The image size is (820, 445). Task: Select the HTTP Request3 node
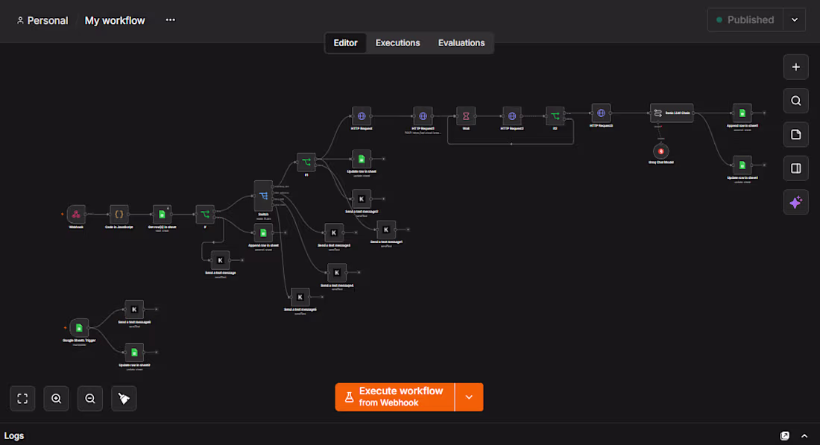pos(601,113)
